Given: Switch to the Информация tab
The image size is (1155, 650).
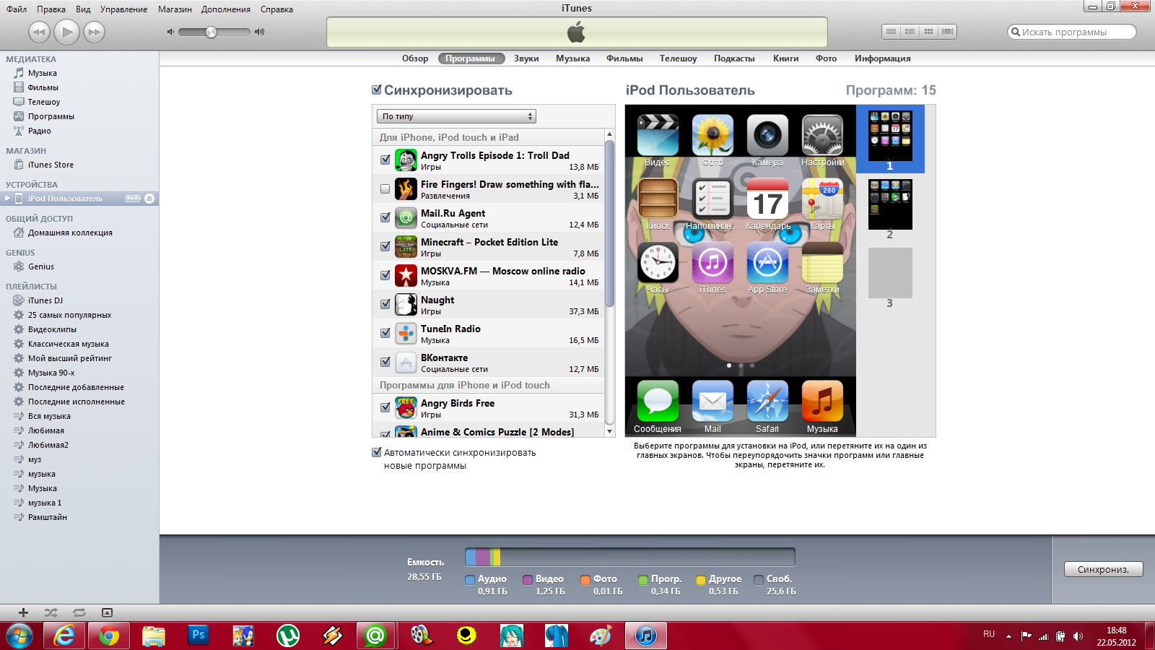Looking at the screenshot, I should click(882, 58).
